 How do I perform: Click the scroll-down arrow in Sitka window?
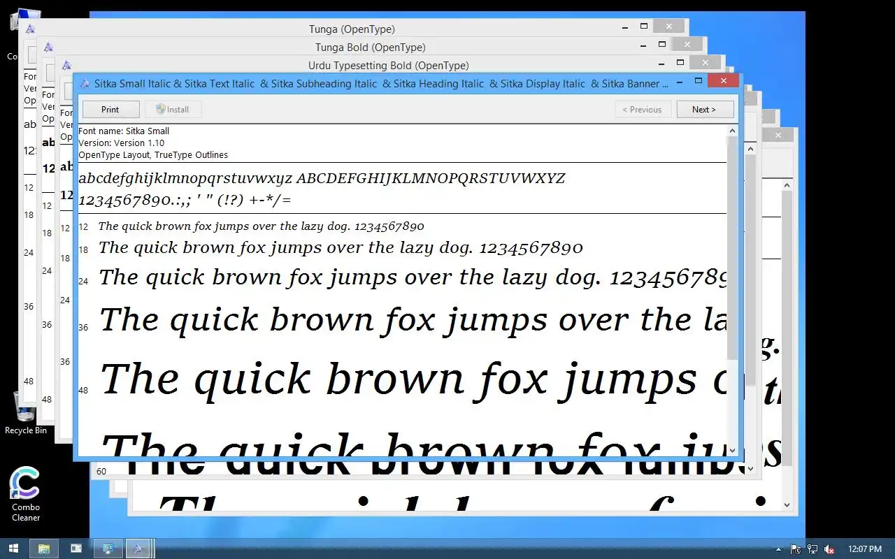coord(733,451)
